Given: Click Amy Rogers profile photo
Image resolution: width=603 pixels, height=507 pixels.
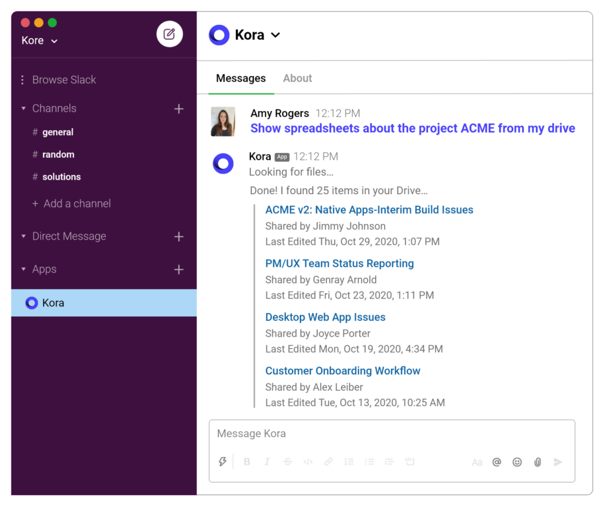Looking at the screenshot, I should click(223, 121).
